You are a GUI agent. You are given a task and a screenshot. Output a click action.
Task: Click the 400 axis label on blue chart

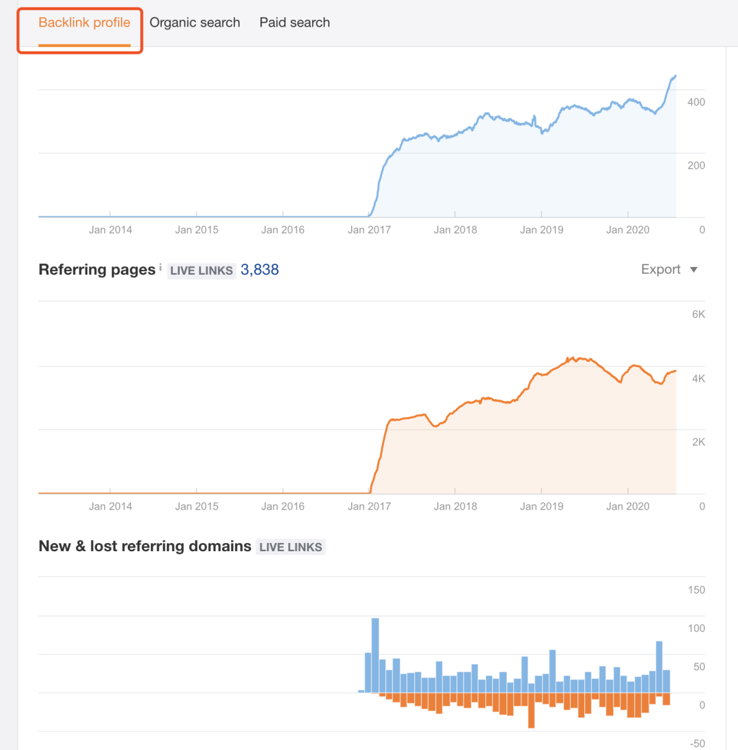click(x=696, y=102)
